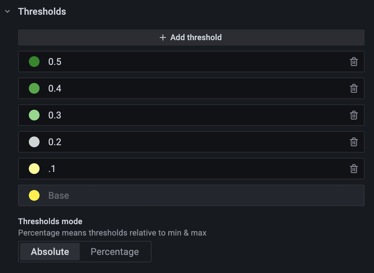The height and width of the screenshot is (273, 374).
Task: Open green color swatch for 0.4
Action: point(34,89)
